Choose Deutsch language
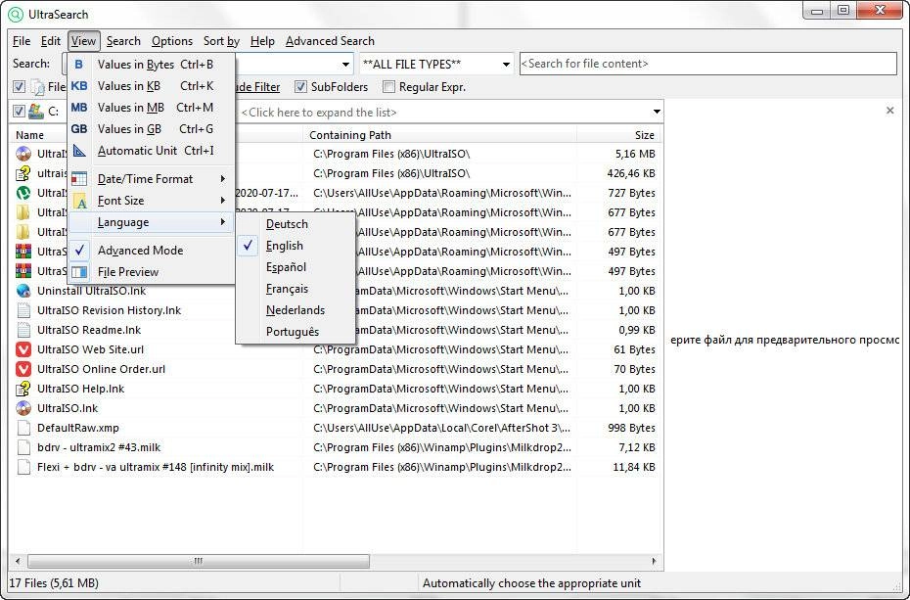910x600 pixels. (x=296, y=224)
